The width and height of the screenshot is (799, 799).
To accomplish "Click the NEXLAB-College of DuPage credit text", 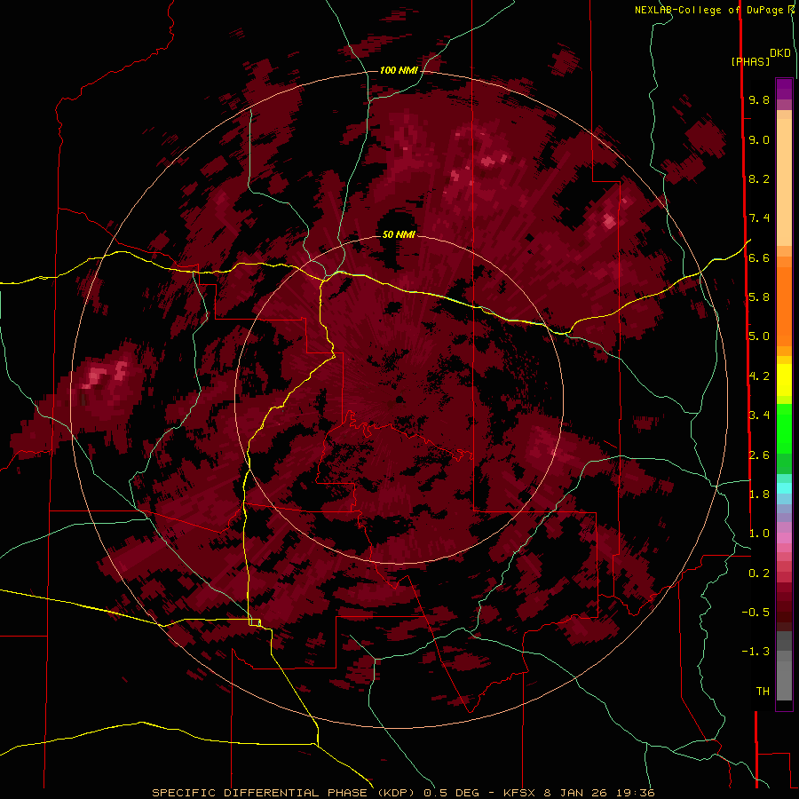I will point(711,10).
